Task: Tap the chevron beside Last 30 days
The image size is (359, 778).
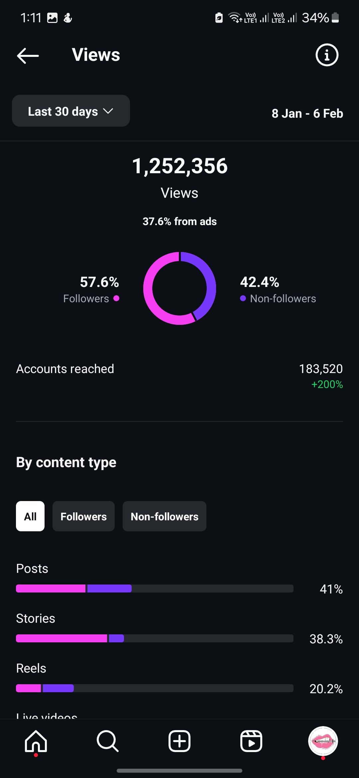Action: 108,111
